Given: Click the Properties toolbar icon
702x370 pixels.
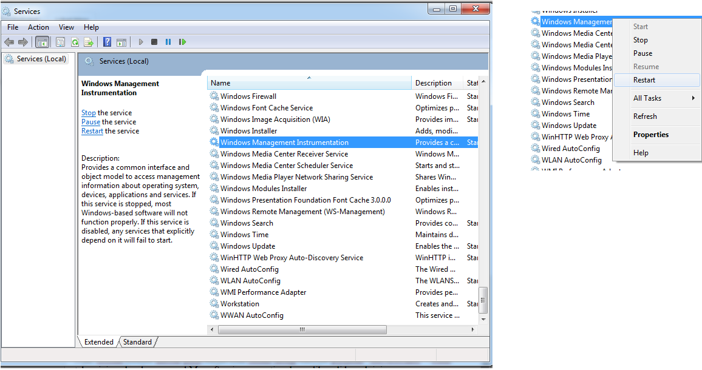Looking at the screenshot, I should point(61,42).
